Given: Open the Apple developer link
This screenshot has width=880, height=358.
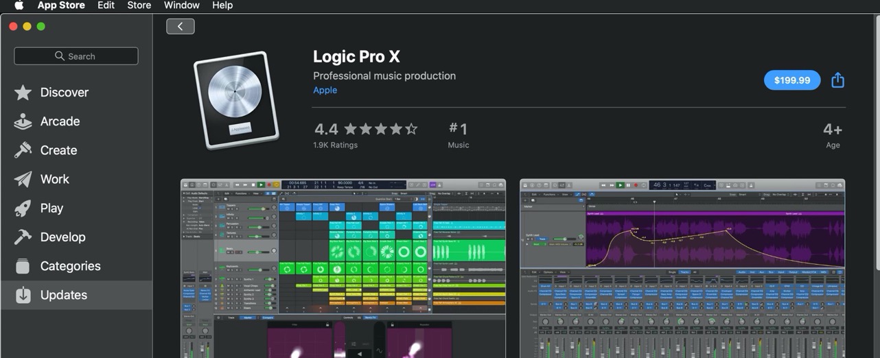Looking at the screenshot, I should tap(325, 90).
